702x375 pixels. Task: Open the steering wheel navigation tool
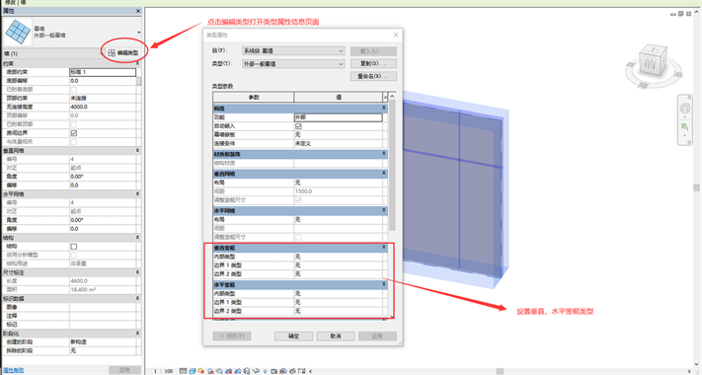pyautogui.click(x=685, y=109)
